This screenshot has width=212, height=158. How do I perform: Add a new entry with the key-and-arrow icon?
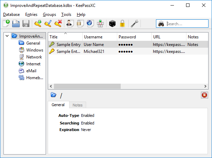click(x=38, y=24)
